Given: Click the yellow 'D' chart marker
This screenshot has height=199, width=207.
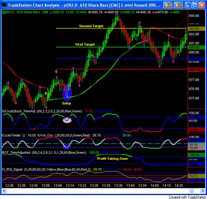Looking at the screenshot, I should 46,93.
